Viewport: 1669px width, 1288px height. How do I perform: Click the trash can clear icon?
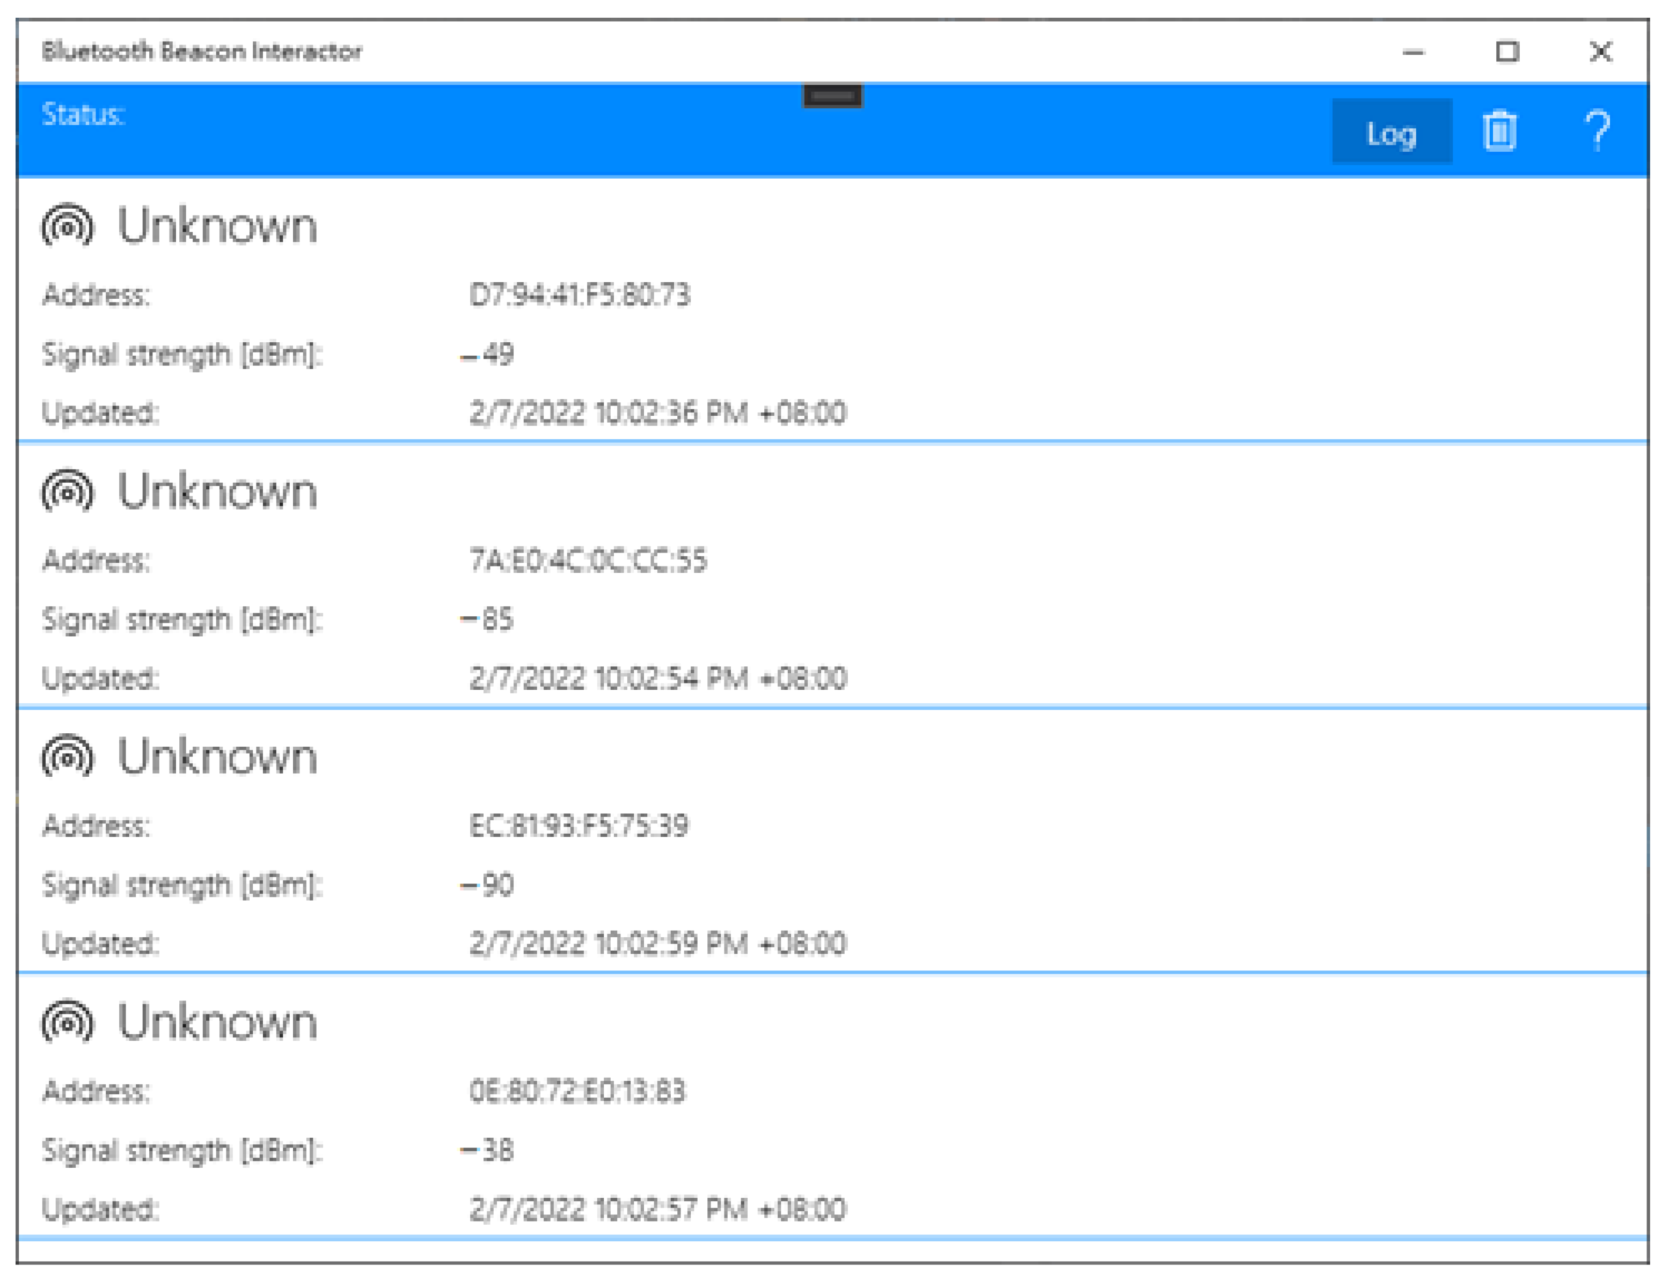(x=1498, y=131)
